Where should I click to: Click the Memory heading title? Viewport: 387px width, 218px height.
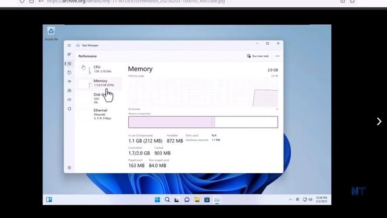pyautogui.click(x=140, y=69)
